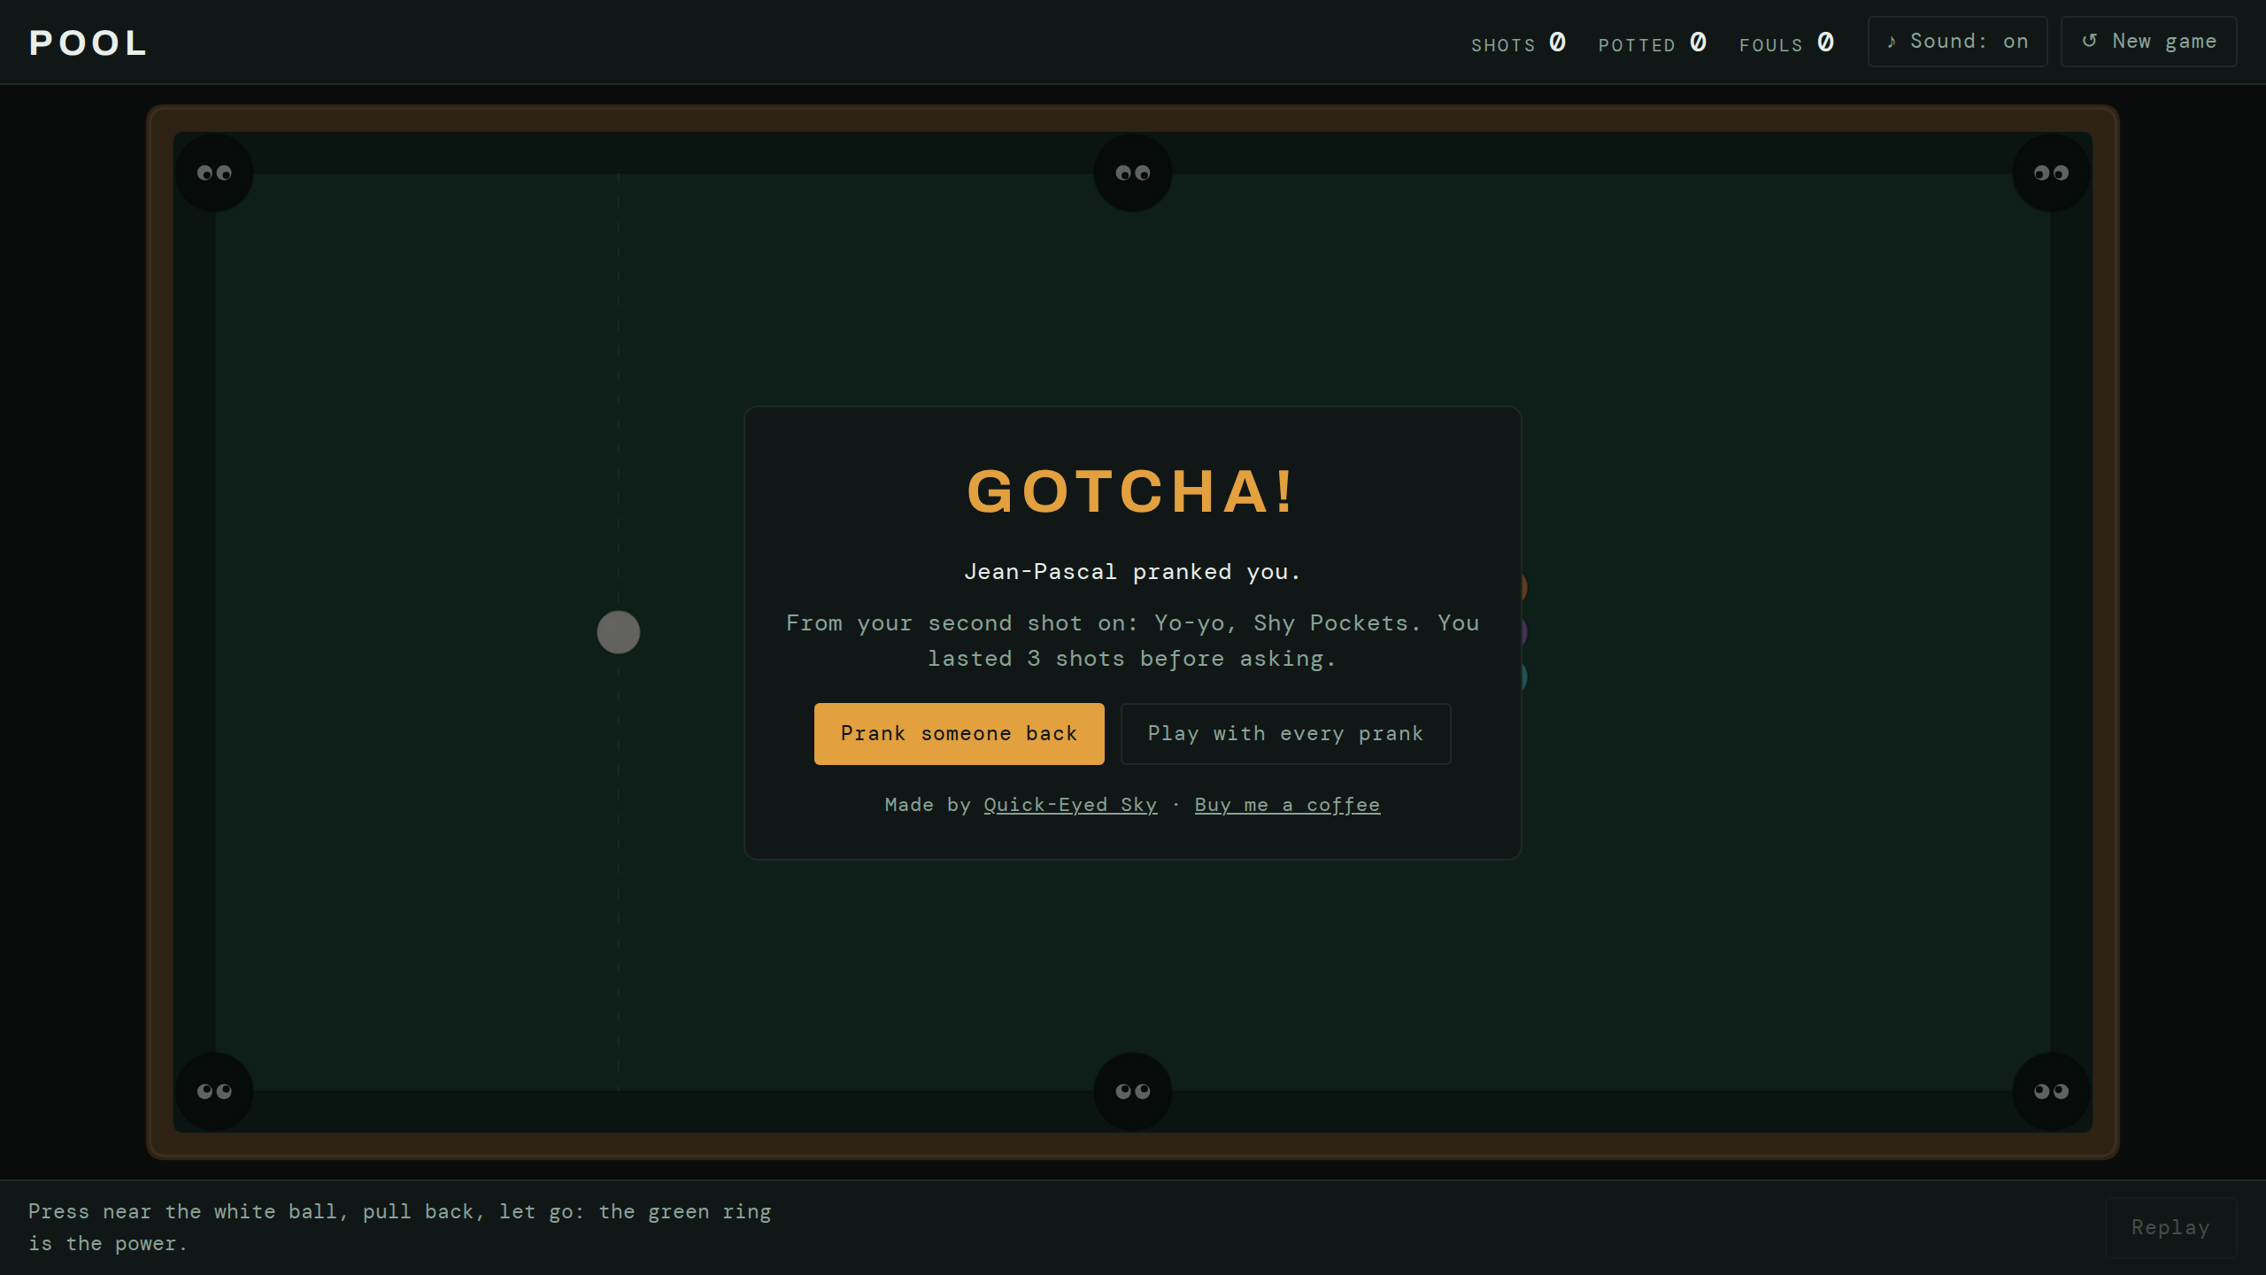Click the POOL logo title

point(88,42)
